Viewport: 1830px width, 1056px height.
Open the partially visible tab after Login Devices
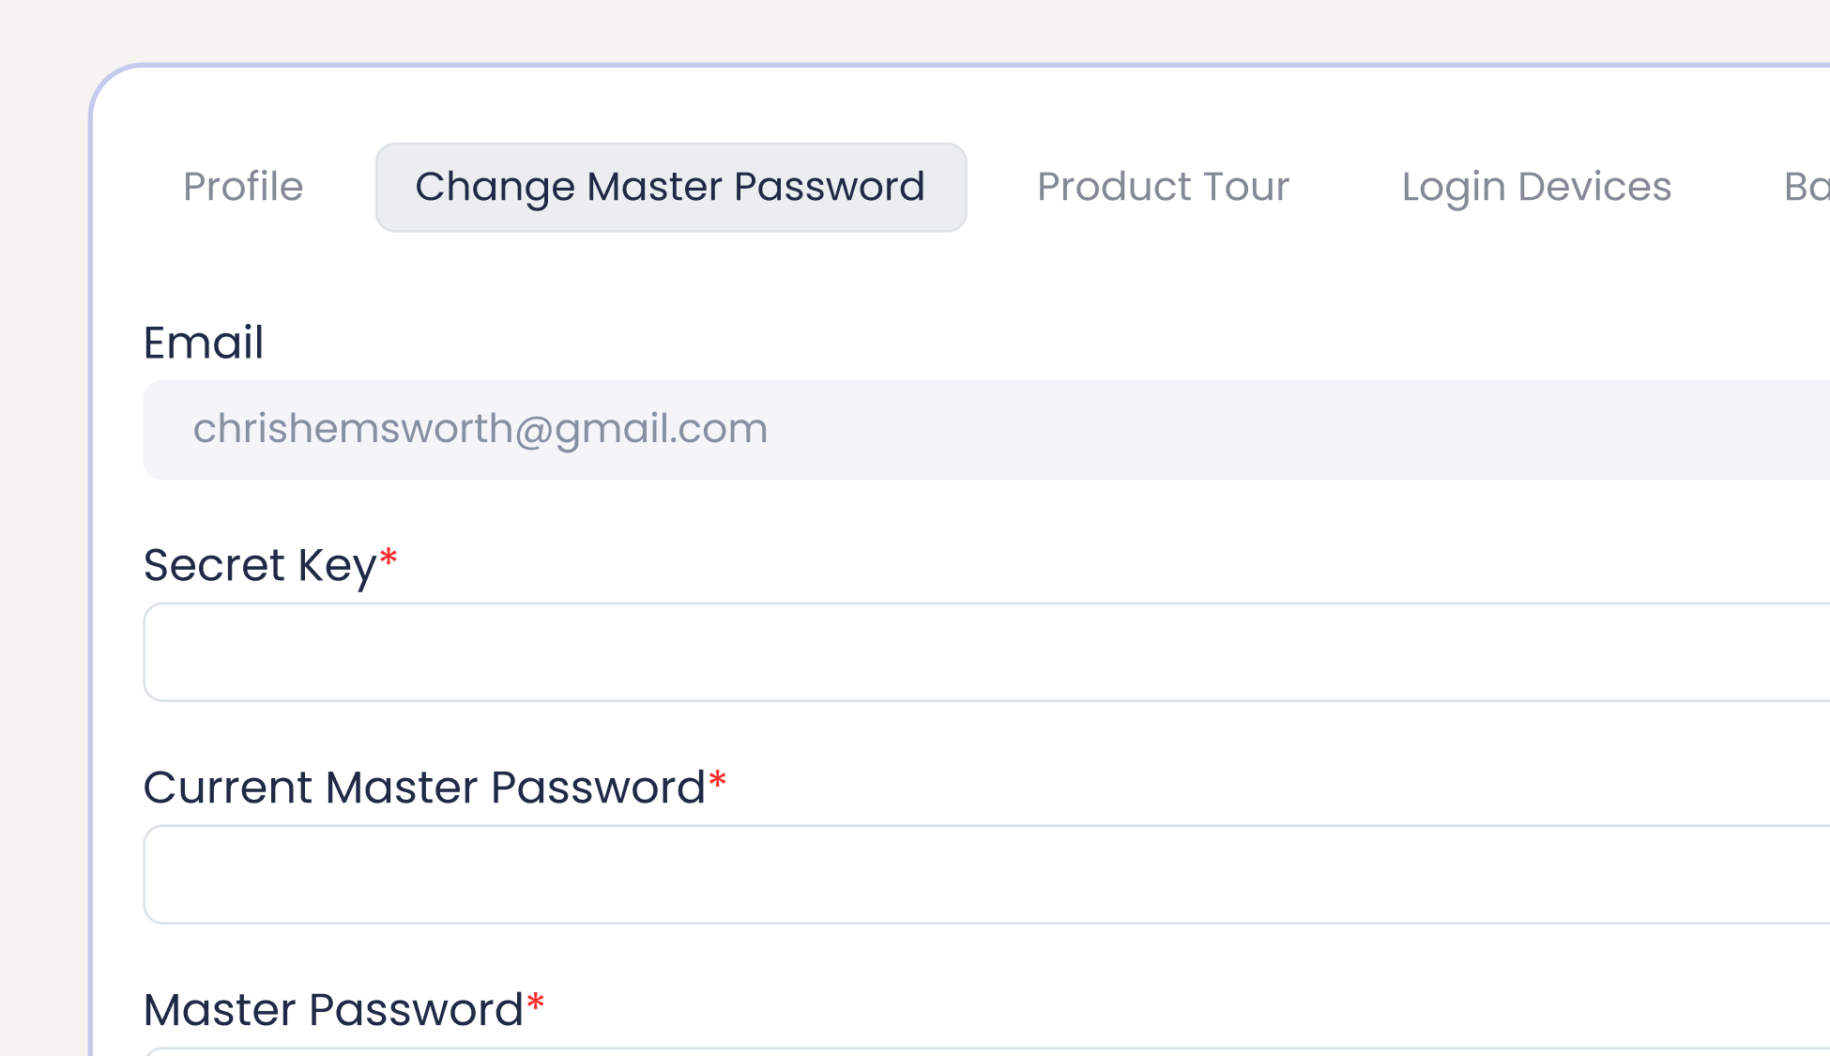(1807, 187)
